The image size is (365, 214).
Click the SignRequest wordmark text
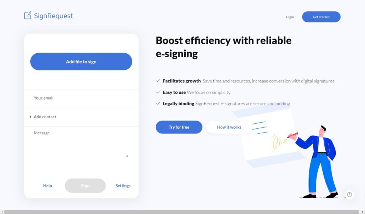click(x=53, y=16)
